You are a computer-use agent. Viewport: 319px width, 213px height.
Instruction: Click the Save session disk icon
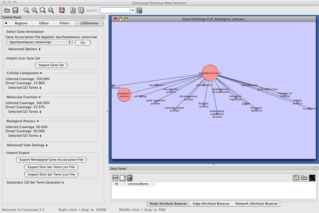point(15,10)
